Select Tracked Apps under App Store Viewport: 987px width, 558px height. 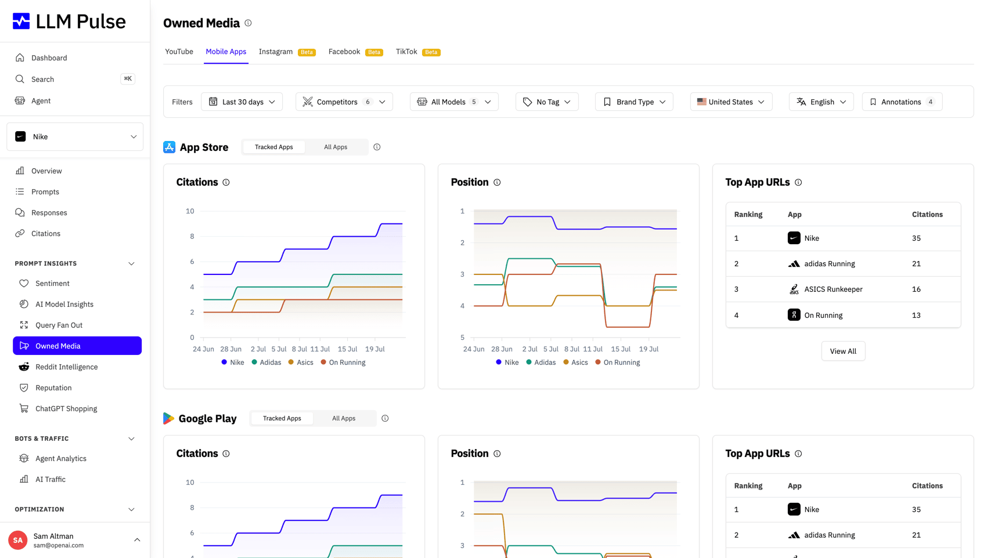pos(274,147)
